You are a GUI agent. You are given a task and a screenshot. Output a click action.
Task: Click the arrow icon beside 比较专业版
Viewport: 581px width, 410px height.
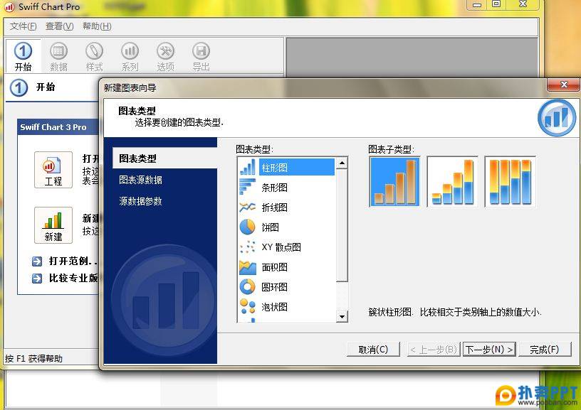(x=37, y=278)
